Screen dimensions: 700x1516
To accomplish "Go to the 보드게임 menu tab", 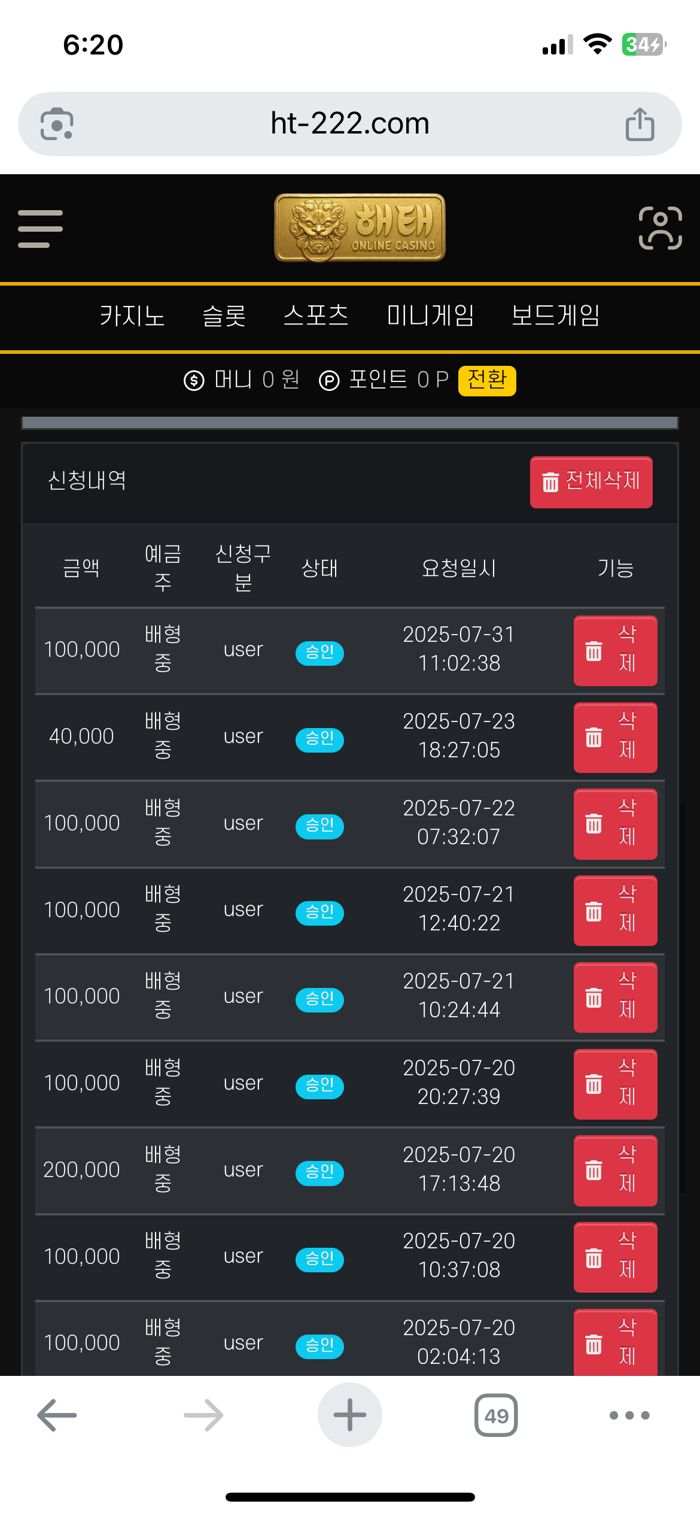I will [x=555, y=316].
